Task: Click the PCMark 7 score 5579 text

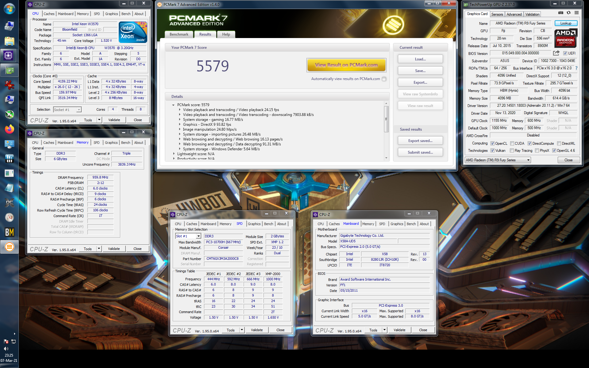Action: click(x=213, y=66)
